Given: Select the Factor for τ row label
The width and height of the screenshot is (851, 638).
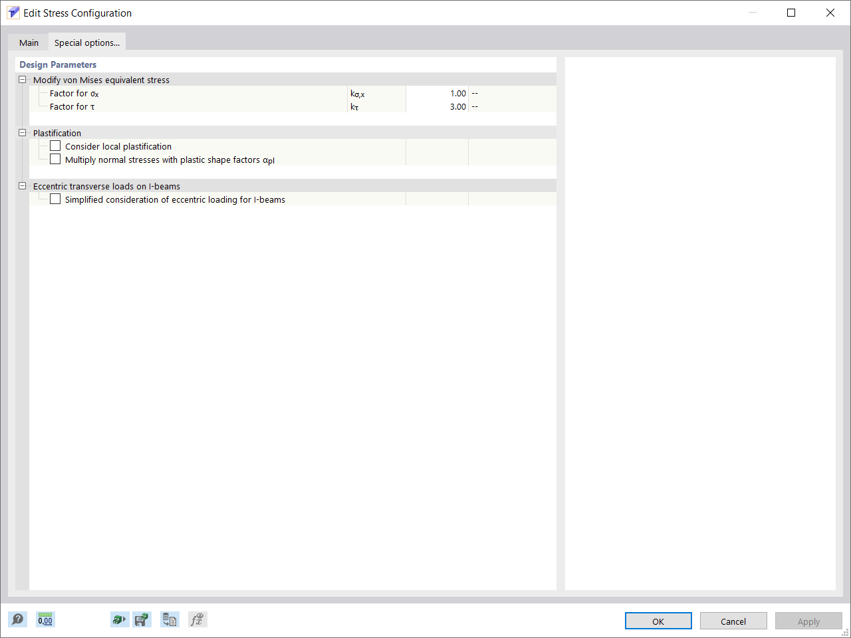Looking at the screenshot, I should [72, 106].
